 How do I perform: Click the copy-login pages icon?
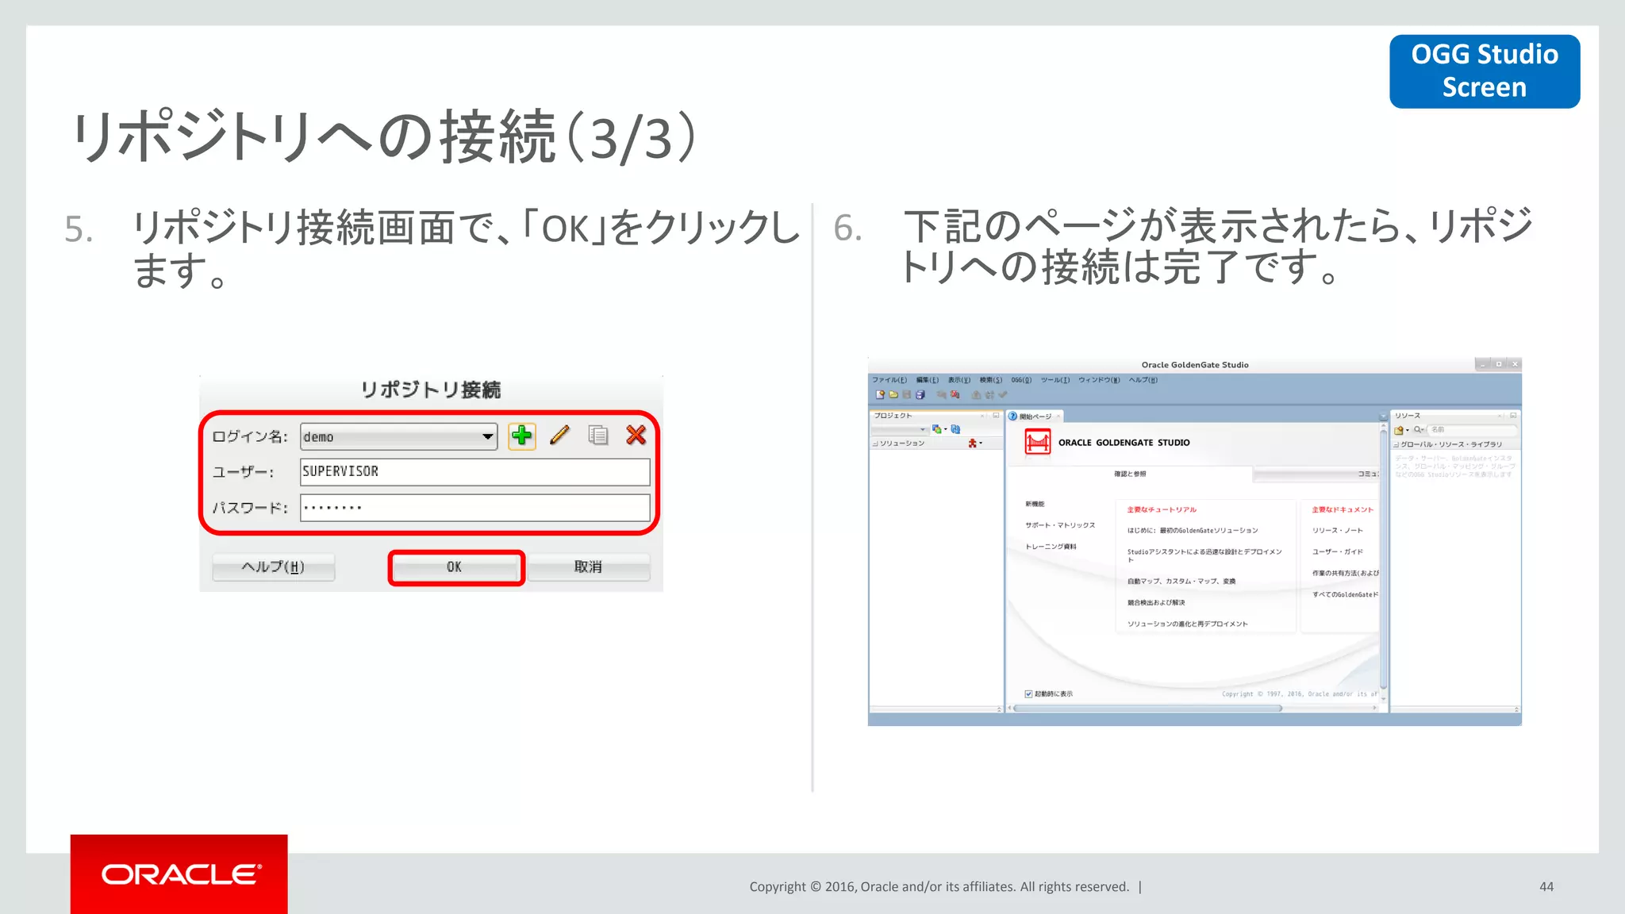(598, 435)
